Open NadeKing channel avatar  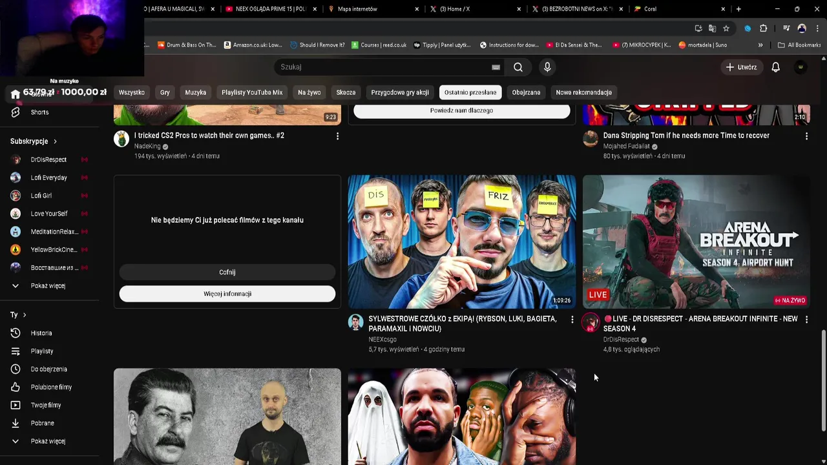point(121,139)
